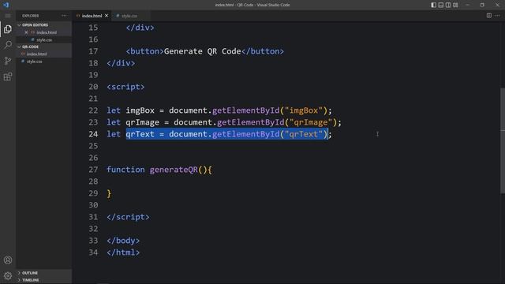Viewport: 505px width, 284px height.
Task: Expand the Outline section
Action: click(x=30, y=273)
